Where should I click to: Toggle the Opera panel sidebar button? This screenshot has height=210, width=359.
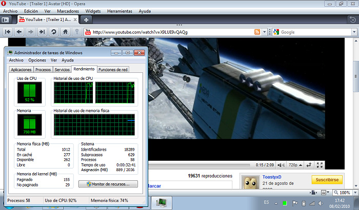coord(6,19)
